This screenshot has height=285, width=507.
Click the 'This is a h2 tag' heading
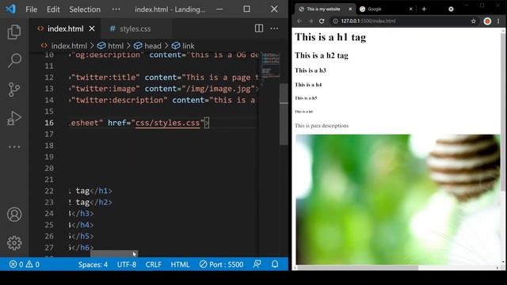click(x=322, y=55)
